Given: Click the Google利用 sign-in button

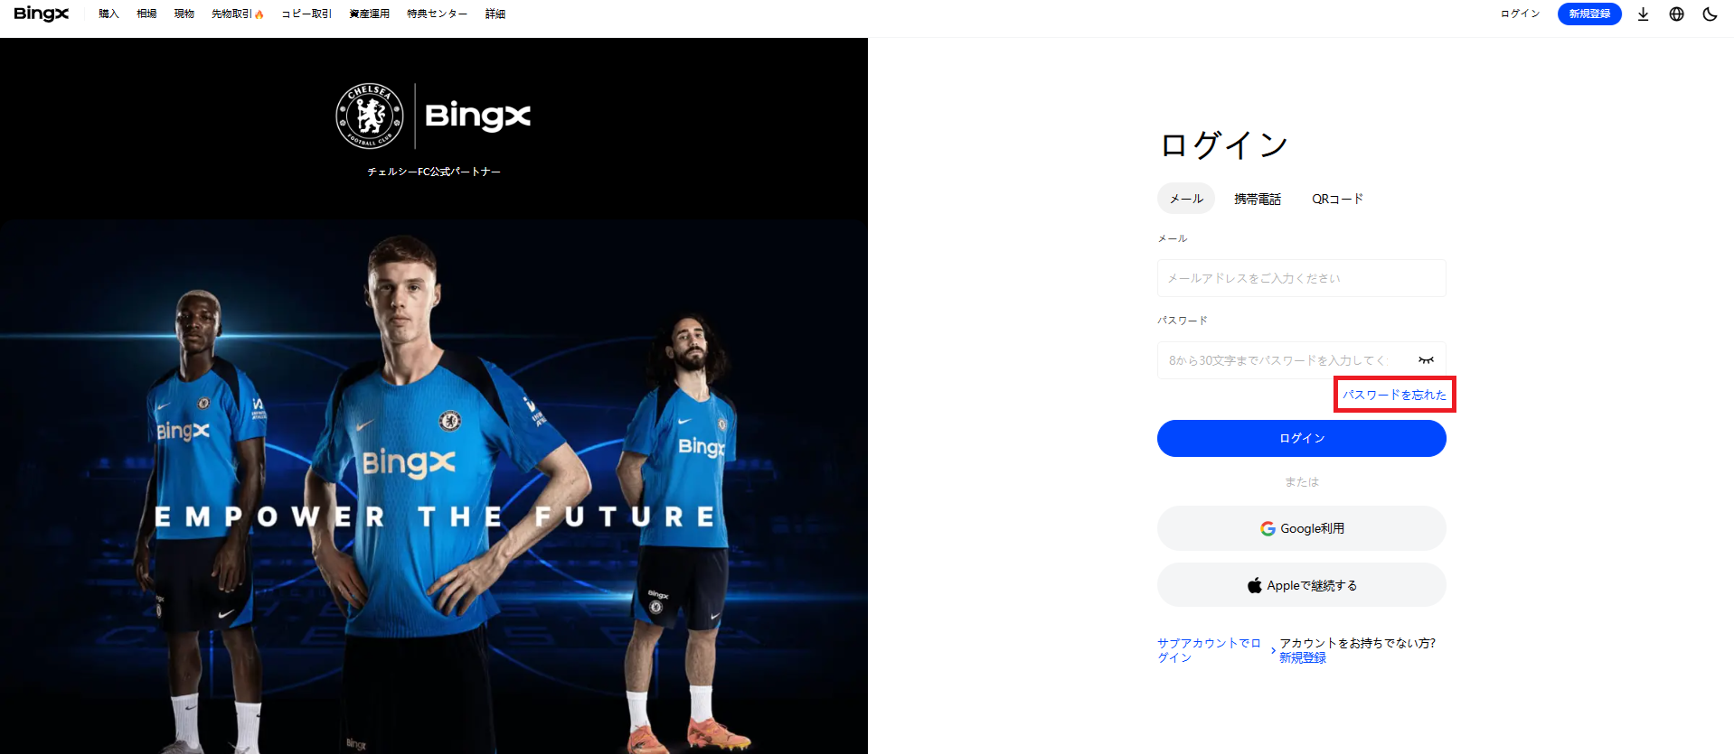Looking at the screenshot, I should point(1302,528).
